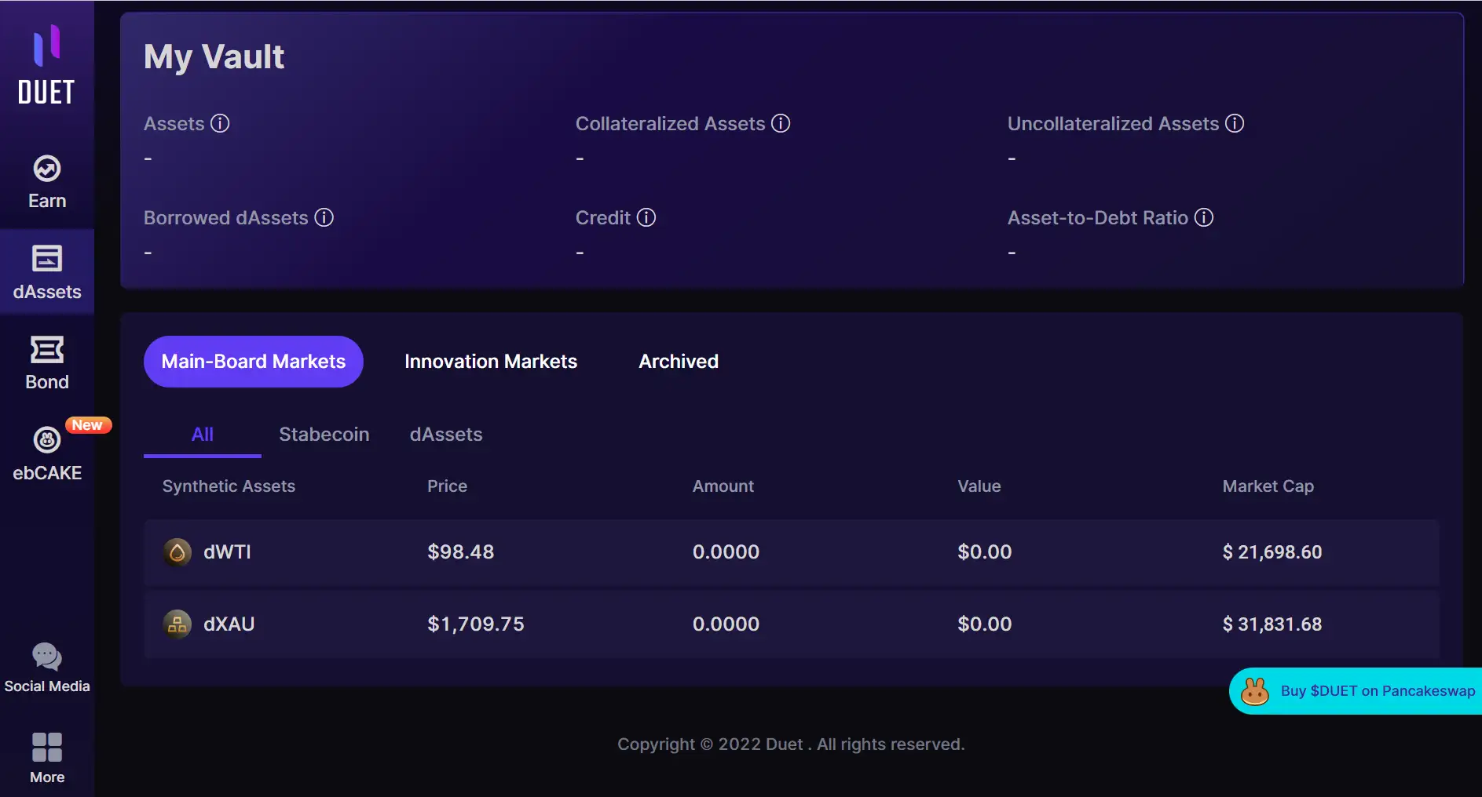1482x797 pixels.
Task: Show the Asset-to-Debt Ratio info icon
Action: 1204,218
